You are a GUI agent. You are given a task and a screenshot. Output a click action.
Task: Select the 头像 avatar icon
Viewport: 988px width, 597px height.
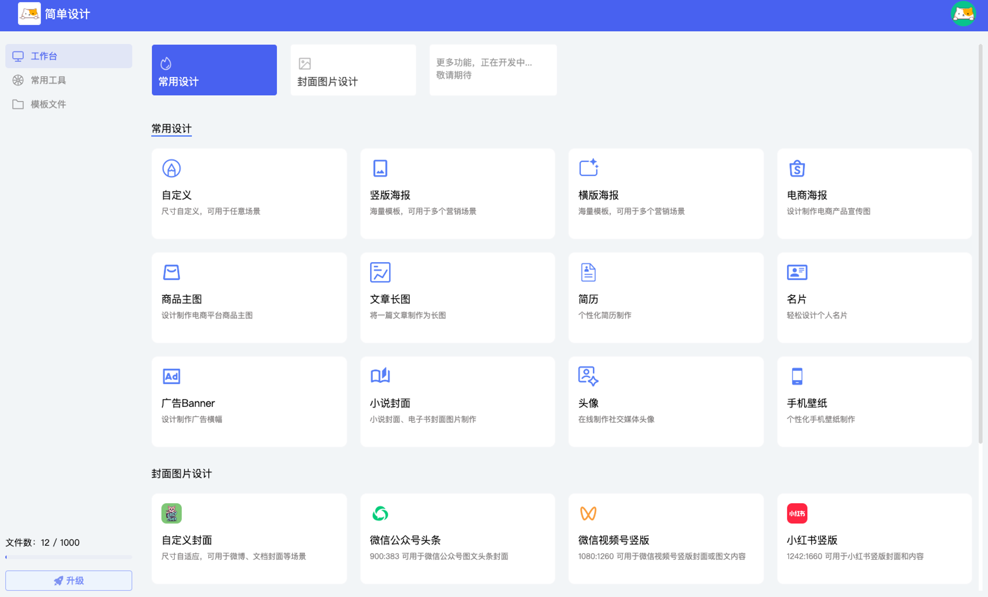point(588,376)
